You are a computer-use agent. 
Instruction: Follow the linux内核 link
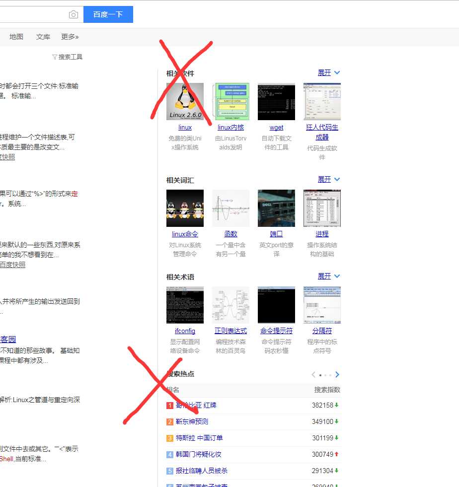(x=230, y=128)
